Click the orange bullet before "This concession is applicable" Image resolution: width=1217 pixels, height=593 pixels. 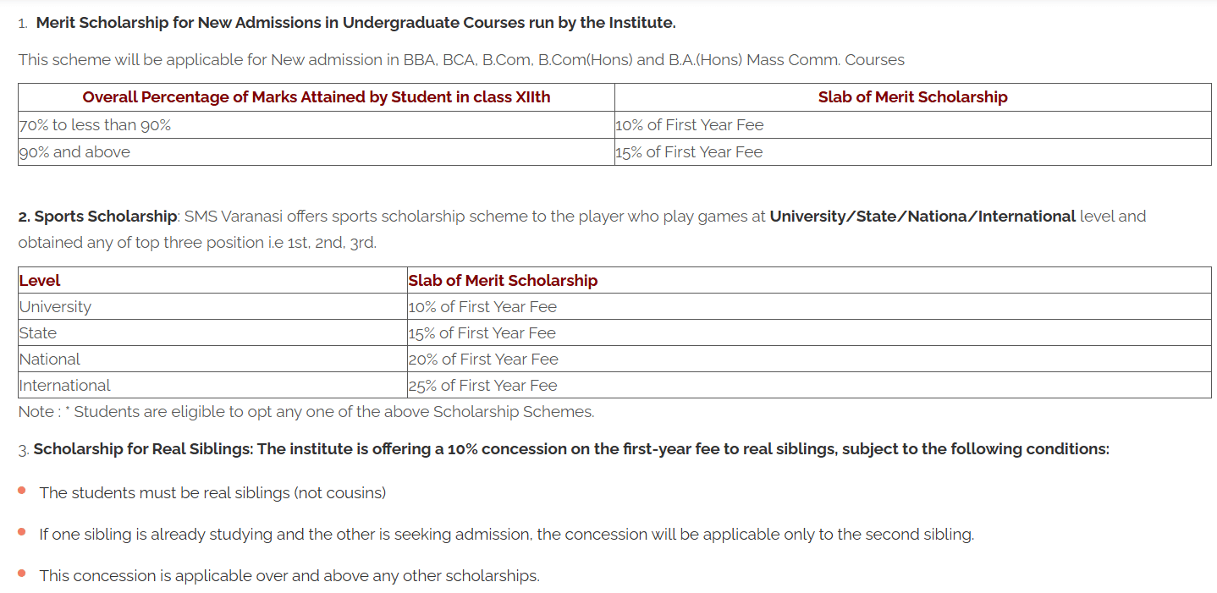[x=22, y=574]
